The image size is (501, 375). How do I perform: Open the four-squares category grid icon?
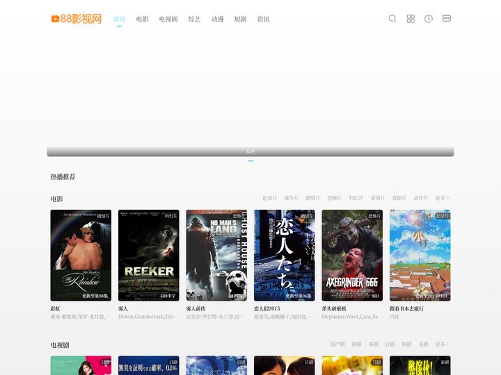point(411,19)
